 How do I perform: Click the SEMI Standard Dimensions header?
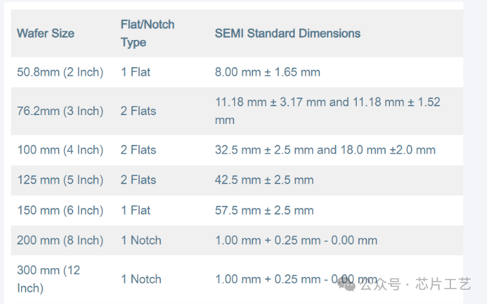click(288, 33)
